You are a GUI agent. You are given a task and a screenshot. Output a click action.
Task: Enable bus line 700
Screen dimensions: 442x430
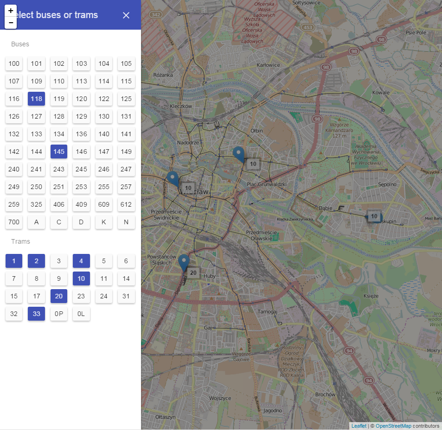pos(14,222)
